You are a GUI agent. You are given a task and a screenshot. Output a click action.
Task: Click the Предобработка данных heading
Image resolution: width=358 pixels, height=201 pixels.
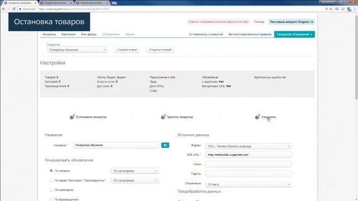199,192
